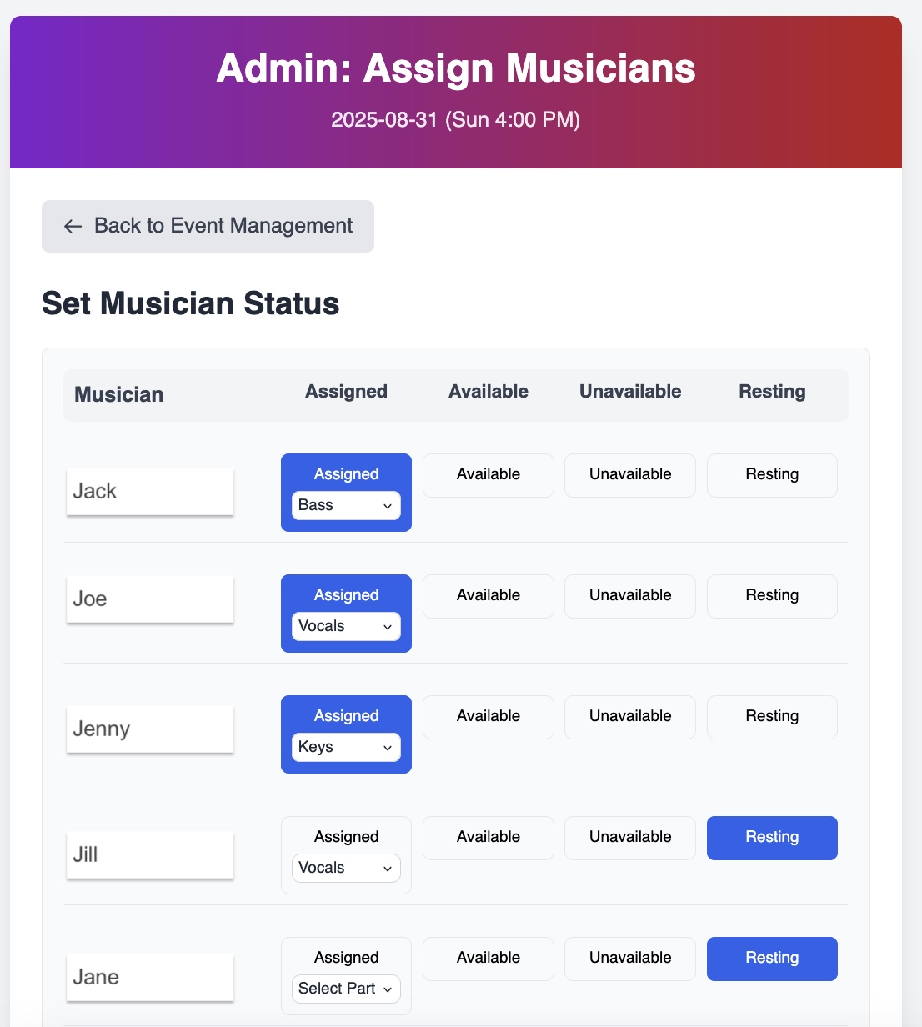Mark Jenny as Unavailable

coord(630,717)
